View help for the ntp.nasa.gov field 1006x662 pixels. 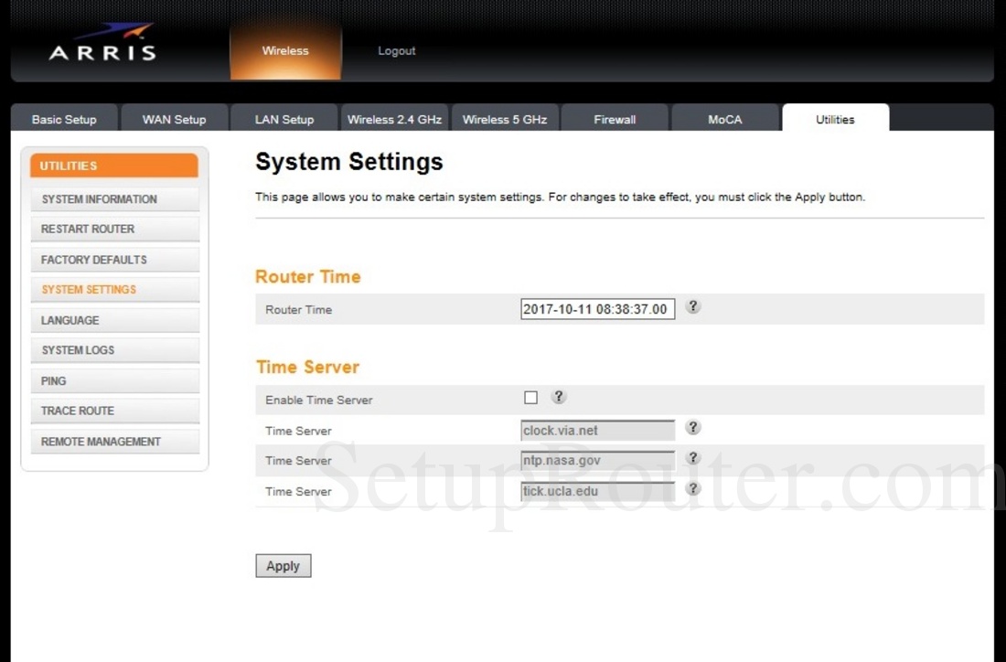[692, 458]
